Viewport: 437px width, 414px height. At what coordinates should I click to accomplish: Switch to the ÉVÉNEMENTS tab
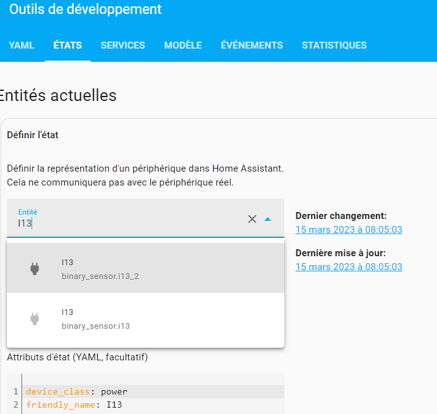(252, 45)
